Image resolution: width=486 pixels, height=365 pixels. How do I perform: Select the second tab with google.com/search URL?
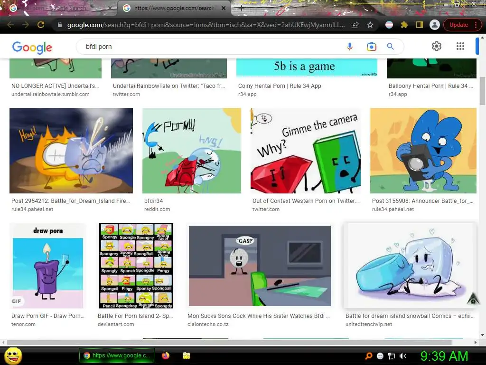pyautogui.click(x=174, y=8)
